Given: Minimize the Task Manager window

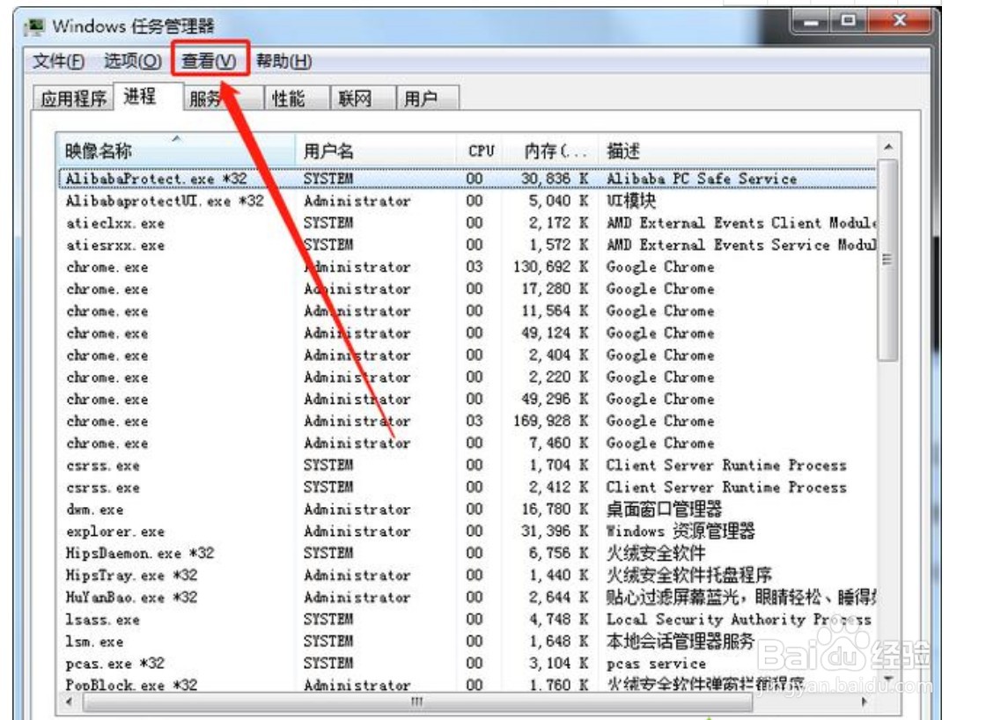Looking at the screenshot, I should click(x=812, y=21).
